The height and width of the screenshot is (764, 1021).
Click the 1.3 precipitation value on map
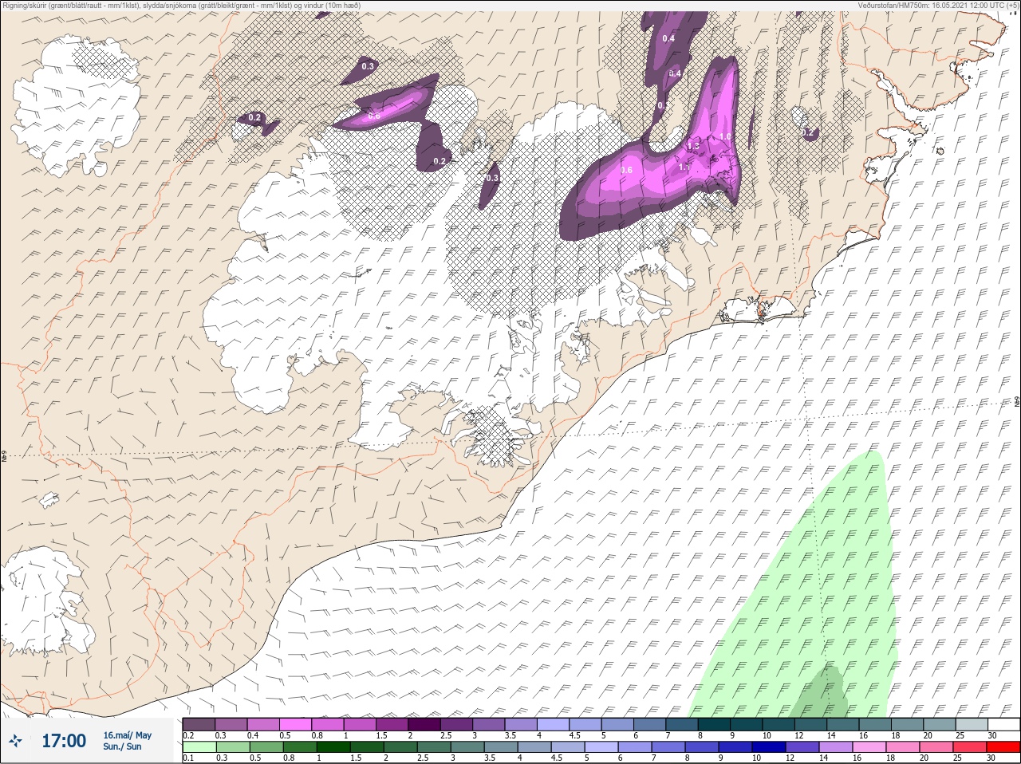[693, 146]
